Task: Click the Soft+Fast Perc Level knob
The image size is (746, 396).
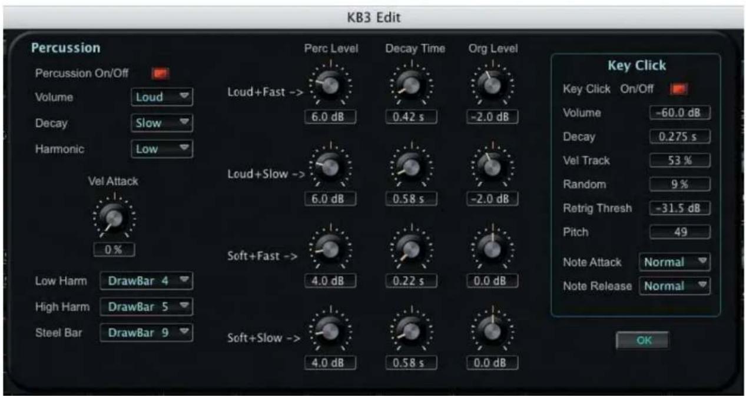Action: pyautogui.click(x=330, y=250)
